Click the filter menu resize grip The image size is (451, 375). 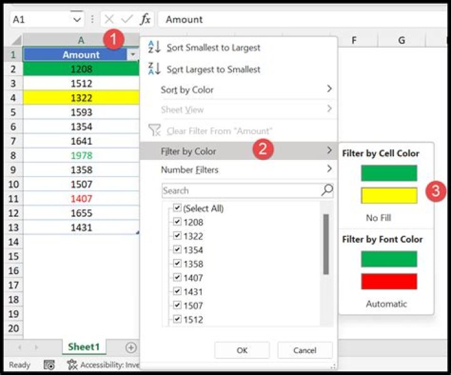(333, 366)
